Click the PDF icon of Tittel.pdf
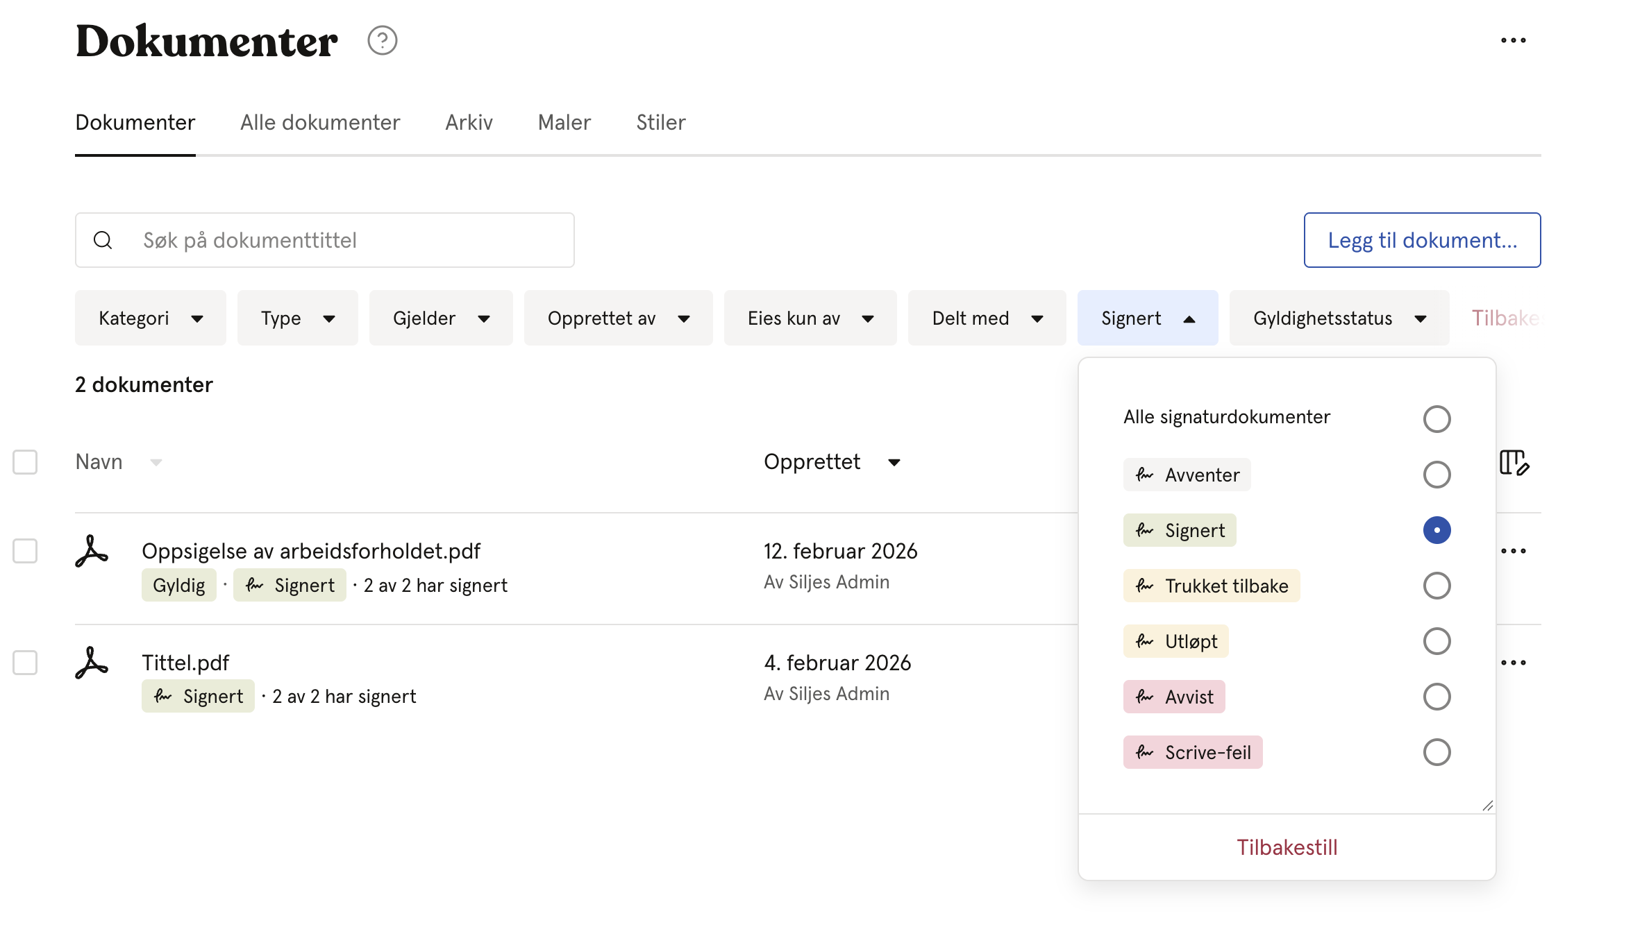Screen dimensions: 1633x927 (x=92, y=663)
